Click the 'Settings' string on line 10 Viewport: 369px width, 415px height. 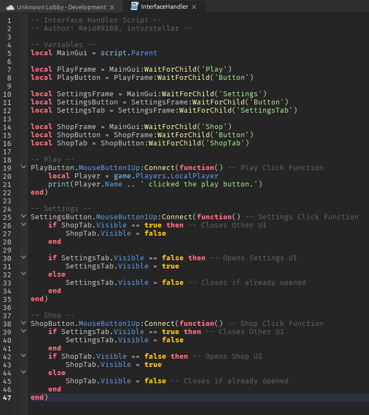coord(241,94)
